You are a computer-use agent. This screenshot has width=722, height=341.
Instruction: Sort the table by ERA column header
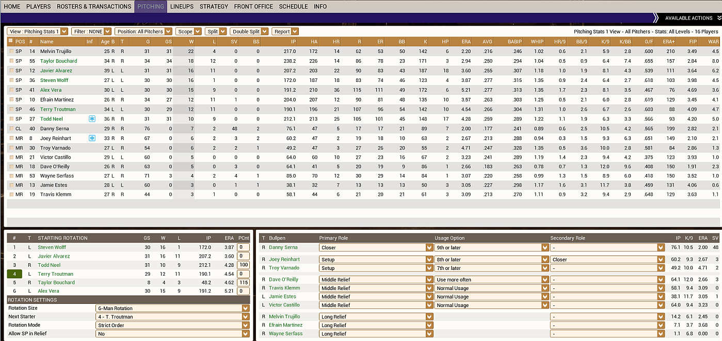(x=466, y=41)
